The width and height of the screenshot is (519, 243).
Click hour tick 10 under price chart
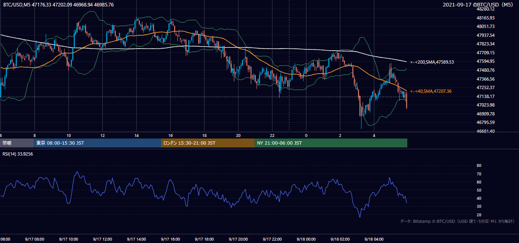69,135
